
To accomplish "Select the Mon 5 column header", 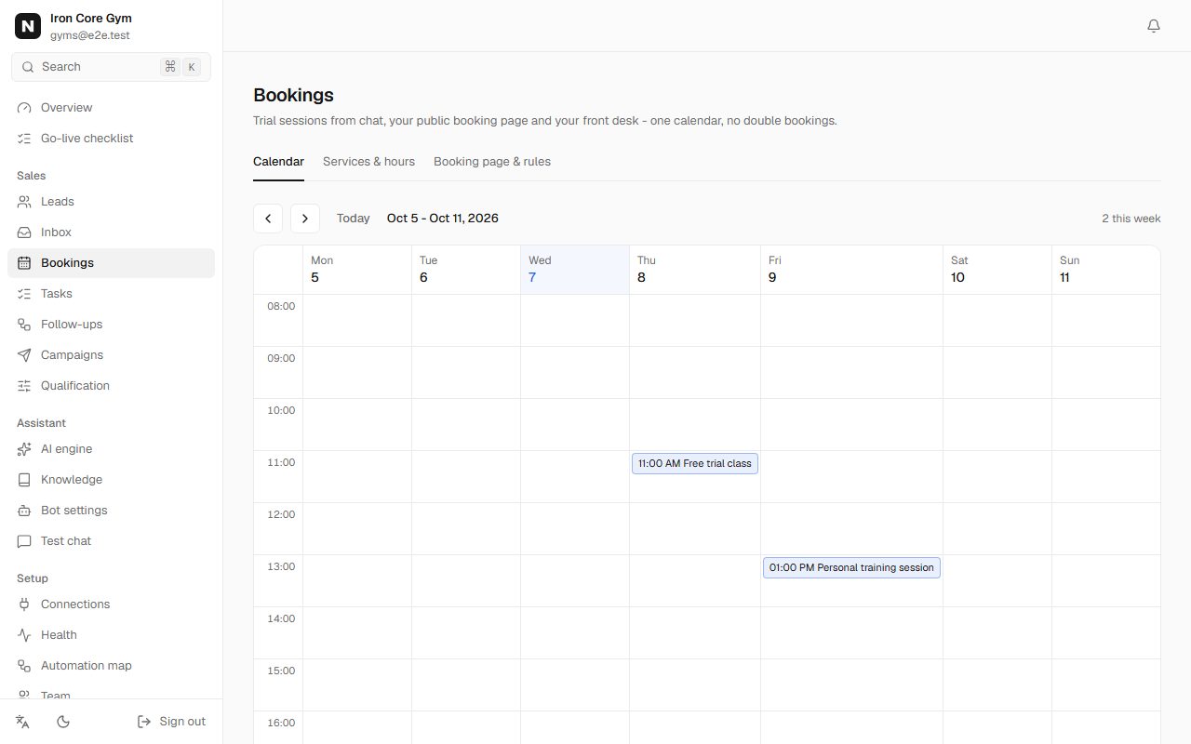I will pyautogui.click(x=357, y=270).
